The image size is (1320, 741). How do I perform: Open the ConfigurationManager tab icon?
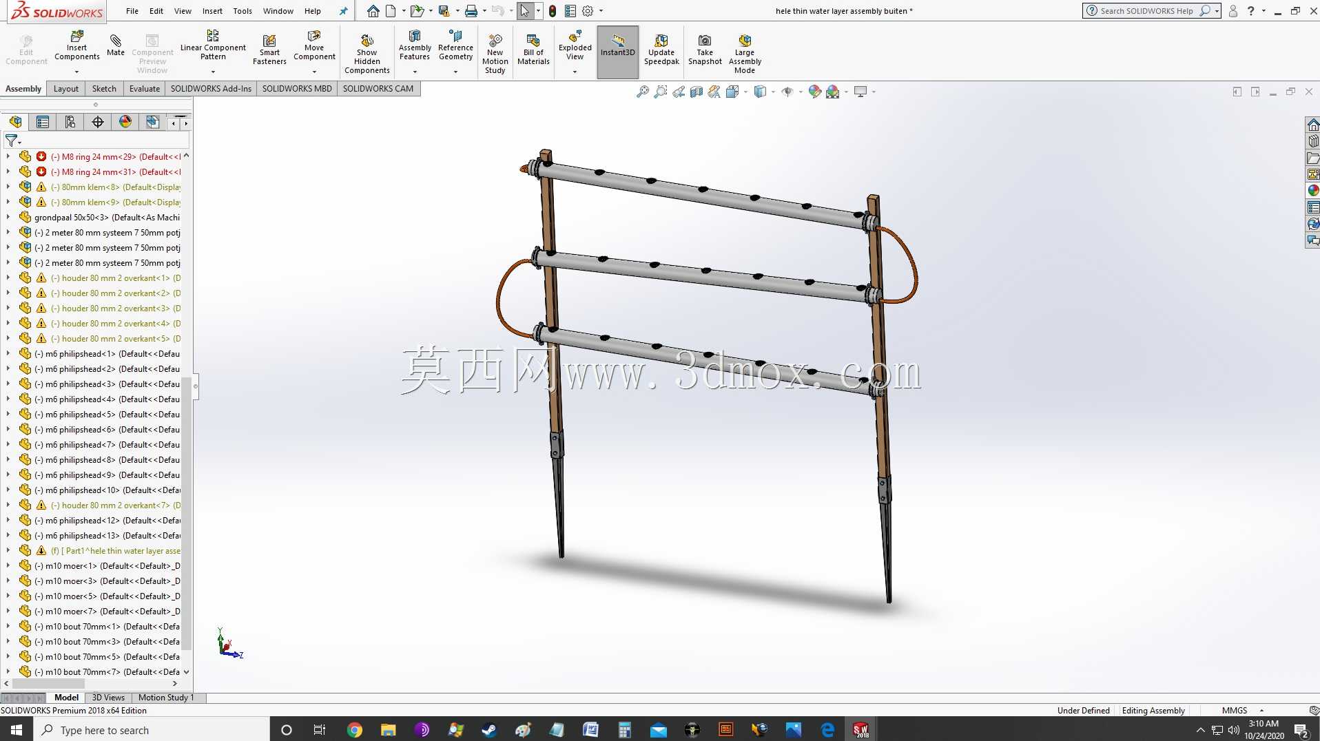coord(70,122)
